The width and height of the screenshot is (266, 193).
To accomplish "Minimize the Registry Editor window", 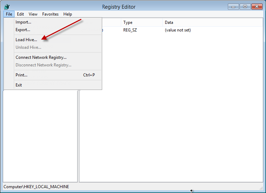I will (x=233, y=6).
